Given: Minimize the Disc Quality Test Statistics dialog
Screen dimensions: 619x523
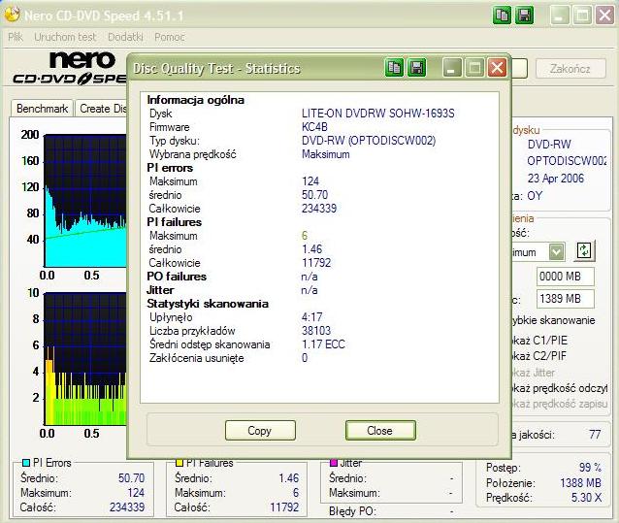Looking at the screenshot, I should [451, 68].
